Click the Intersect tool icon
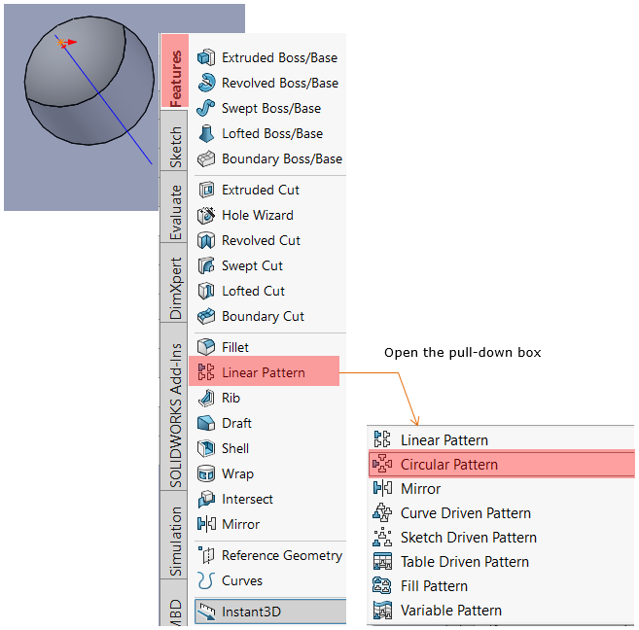 tap(206, 499)
